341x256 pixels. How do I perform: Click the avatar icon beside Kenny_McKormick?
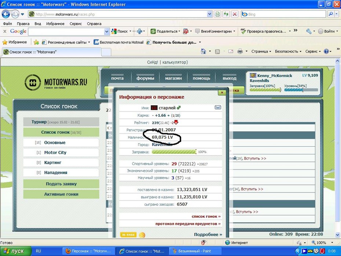tap(253, 76)
